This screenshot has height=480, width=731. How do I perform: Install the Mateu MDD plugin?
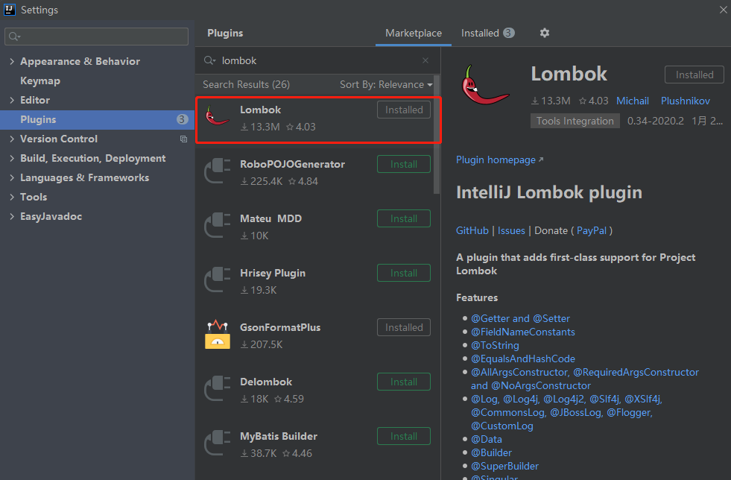tap(403, 219)
